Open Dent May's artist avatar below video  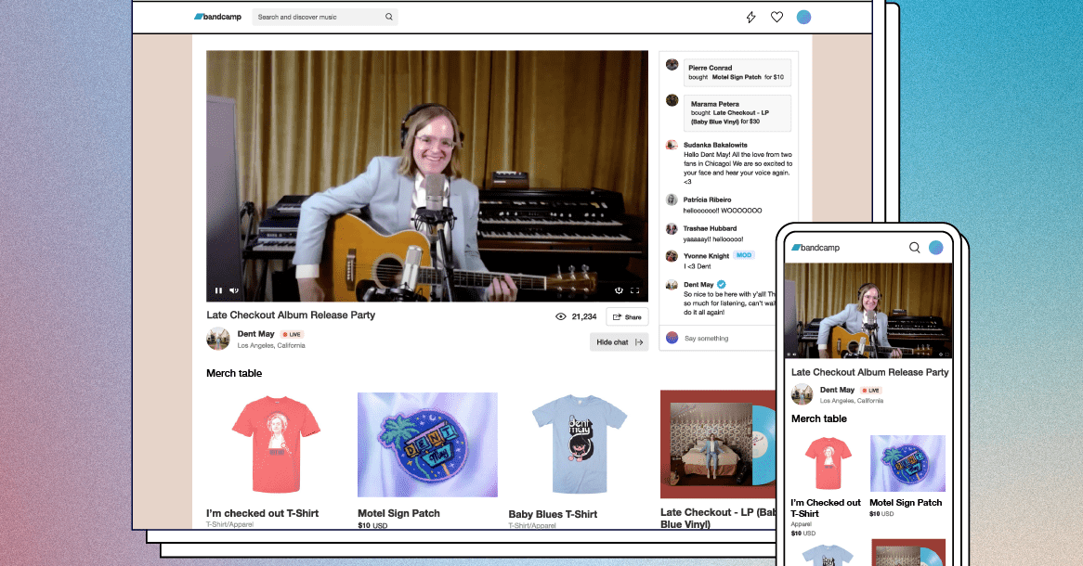(x=218, y=339)
